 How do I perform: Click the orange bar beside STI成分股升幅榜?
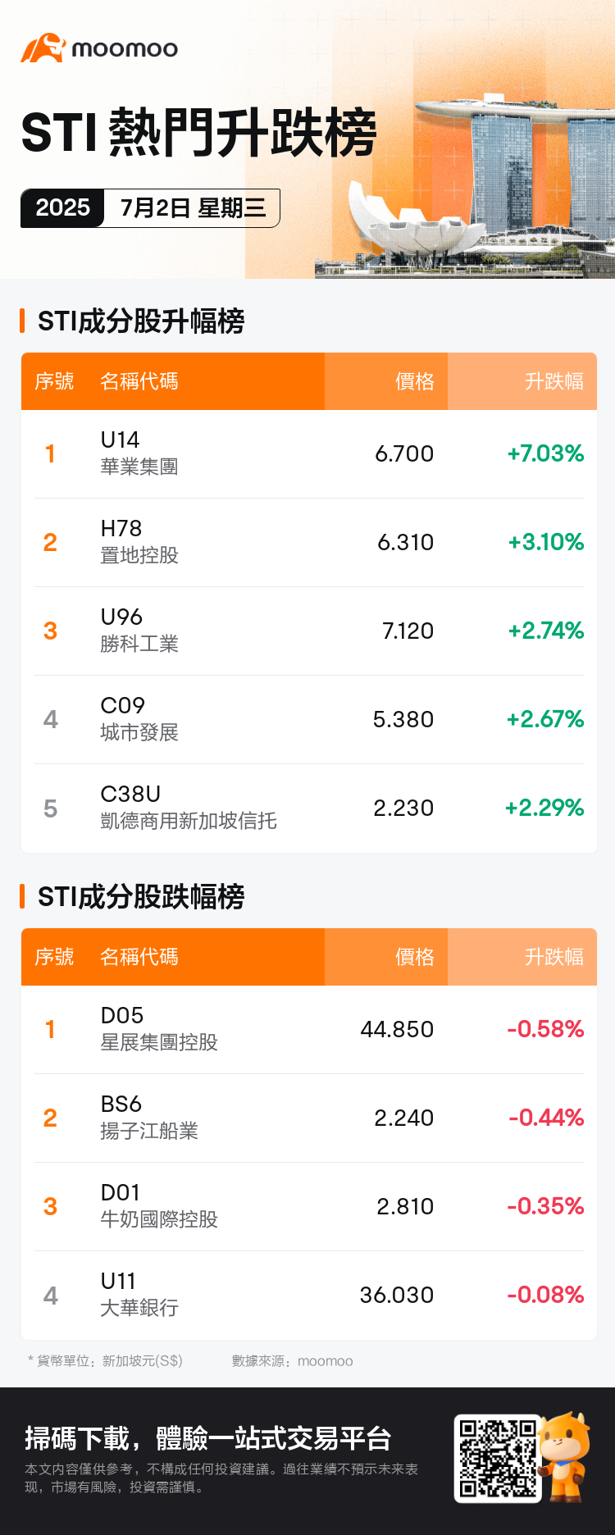coord(22,321)
